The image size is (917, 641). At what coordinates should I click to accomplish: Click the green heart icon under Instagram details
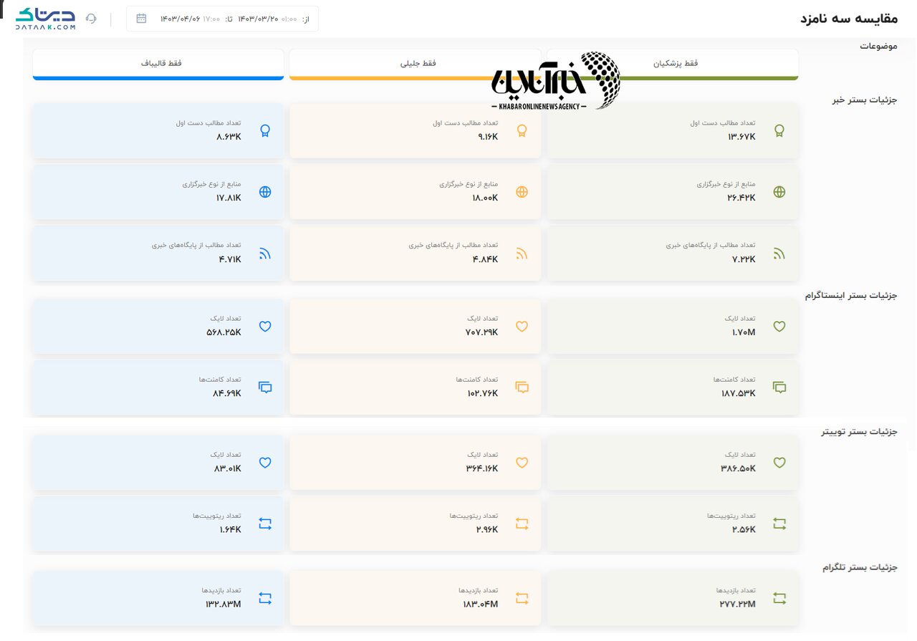(779, 327)
